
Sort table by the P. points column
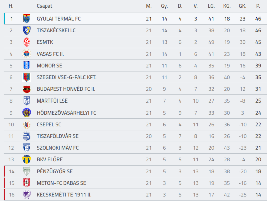pyautogui.click(x=258, y=6)
